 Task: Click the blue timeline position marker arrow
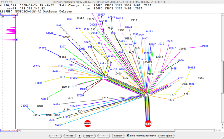click(16, 40)
